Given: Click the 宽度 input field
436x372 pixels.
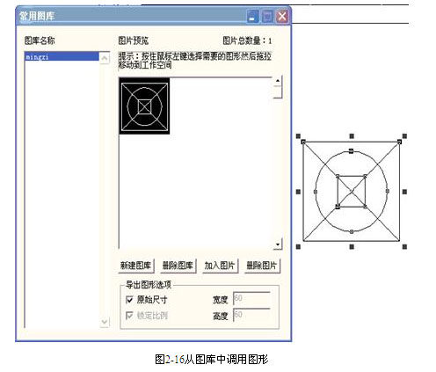Looking at the screenshot, I should (x=251, y=299).
